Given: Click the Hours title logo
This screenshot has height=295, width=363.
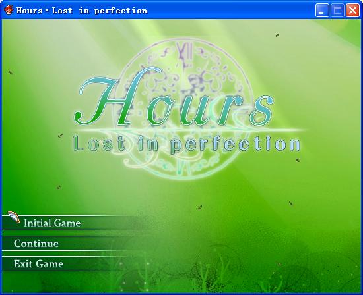Looking at the screenshot, I should [x=174, y=97].
